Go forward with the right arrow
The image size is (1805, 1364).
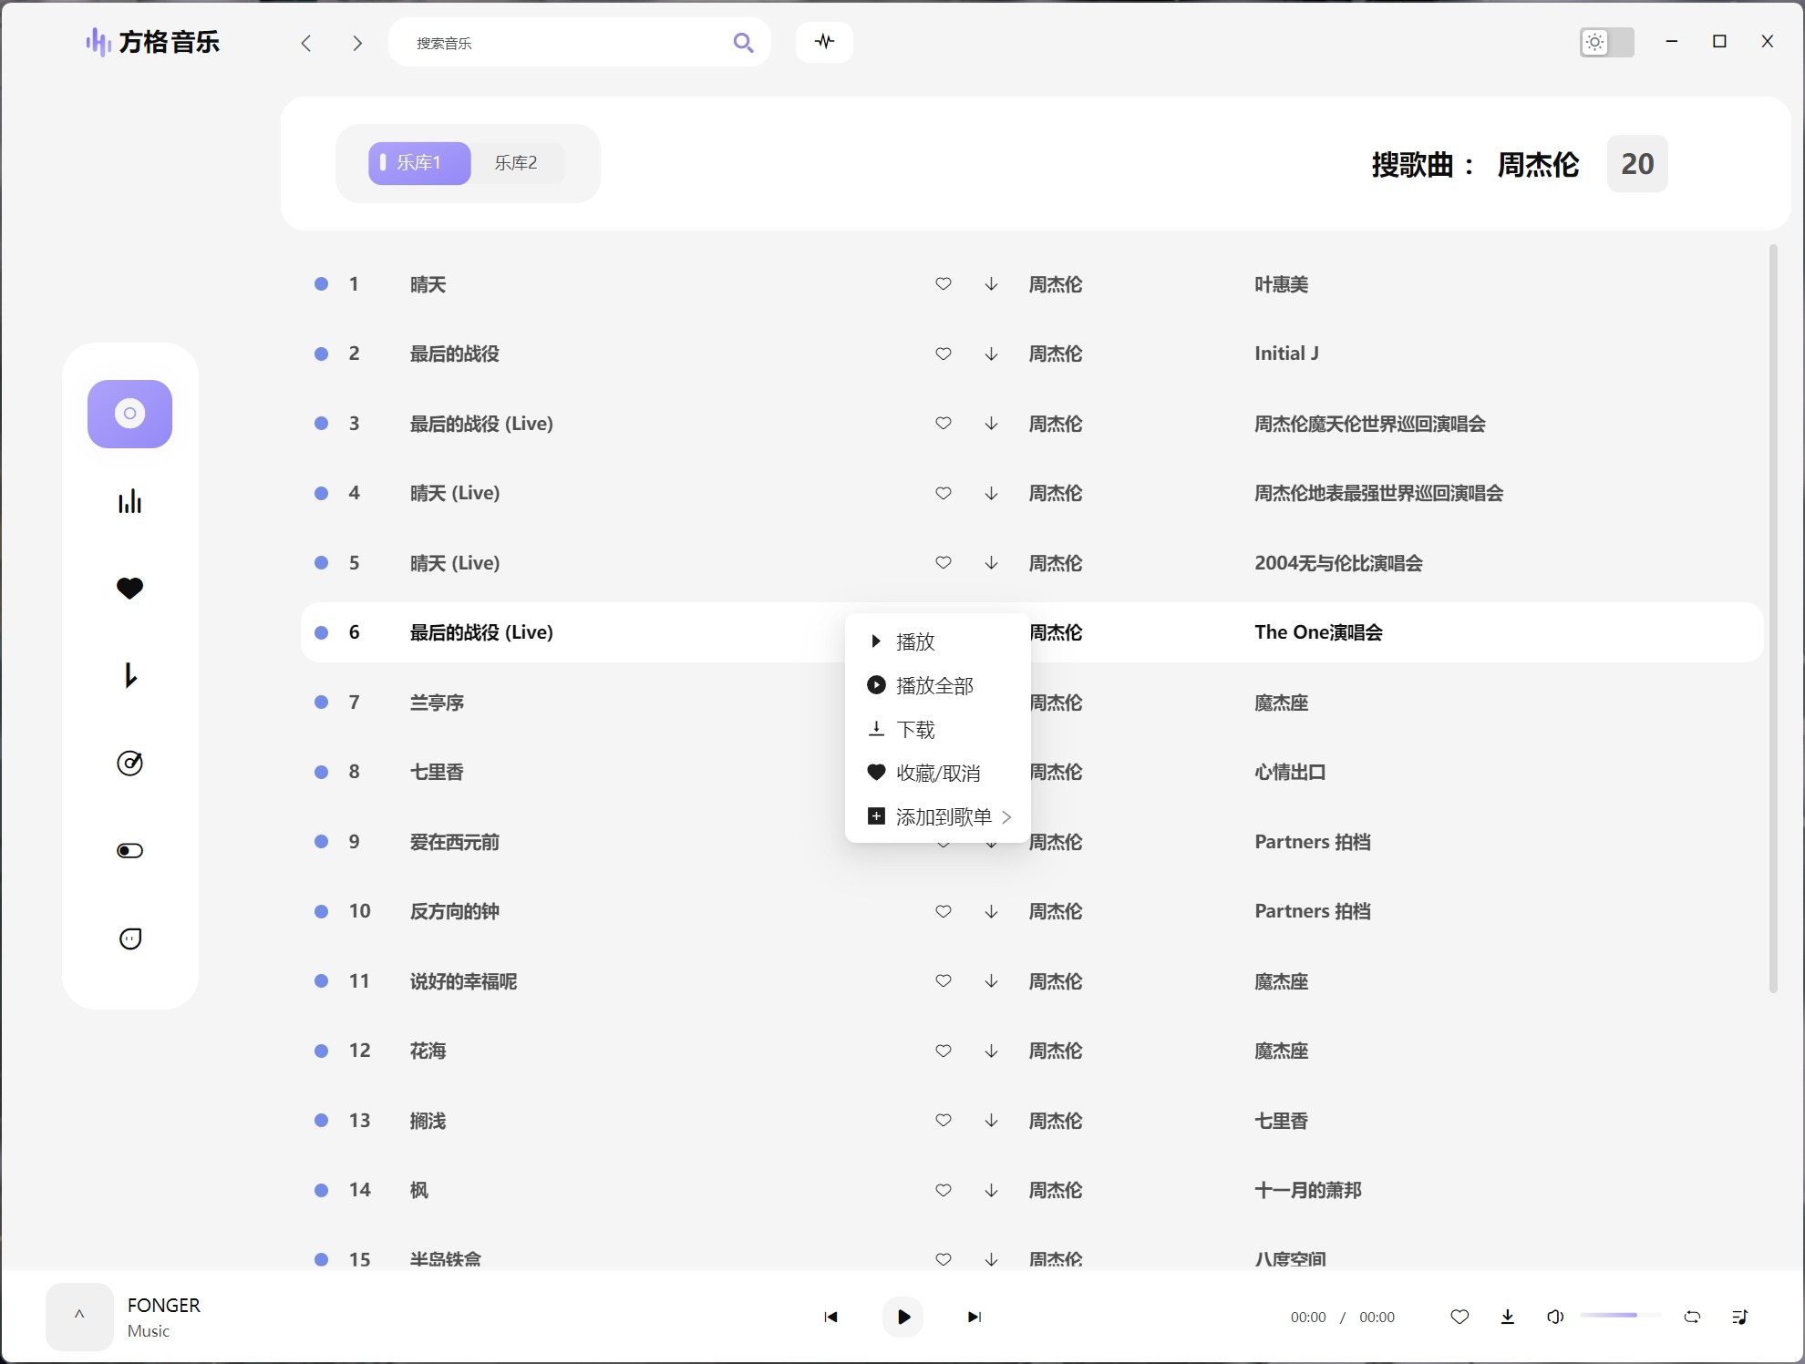357,43
